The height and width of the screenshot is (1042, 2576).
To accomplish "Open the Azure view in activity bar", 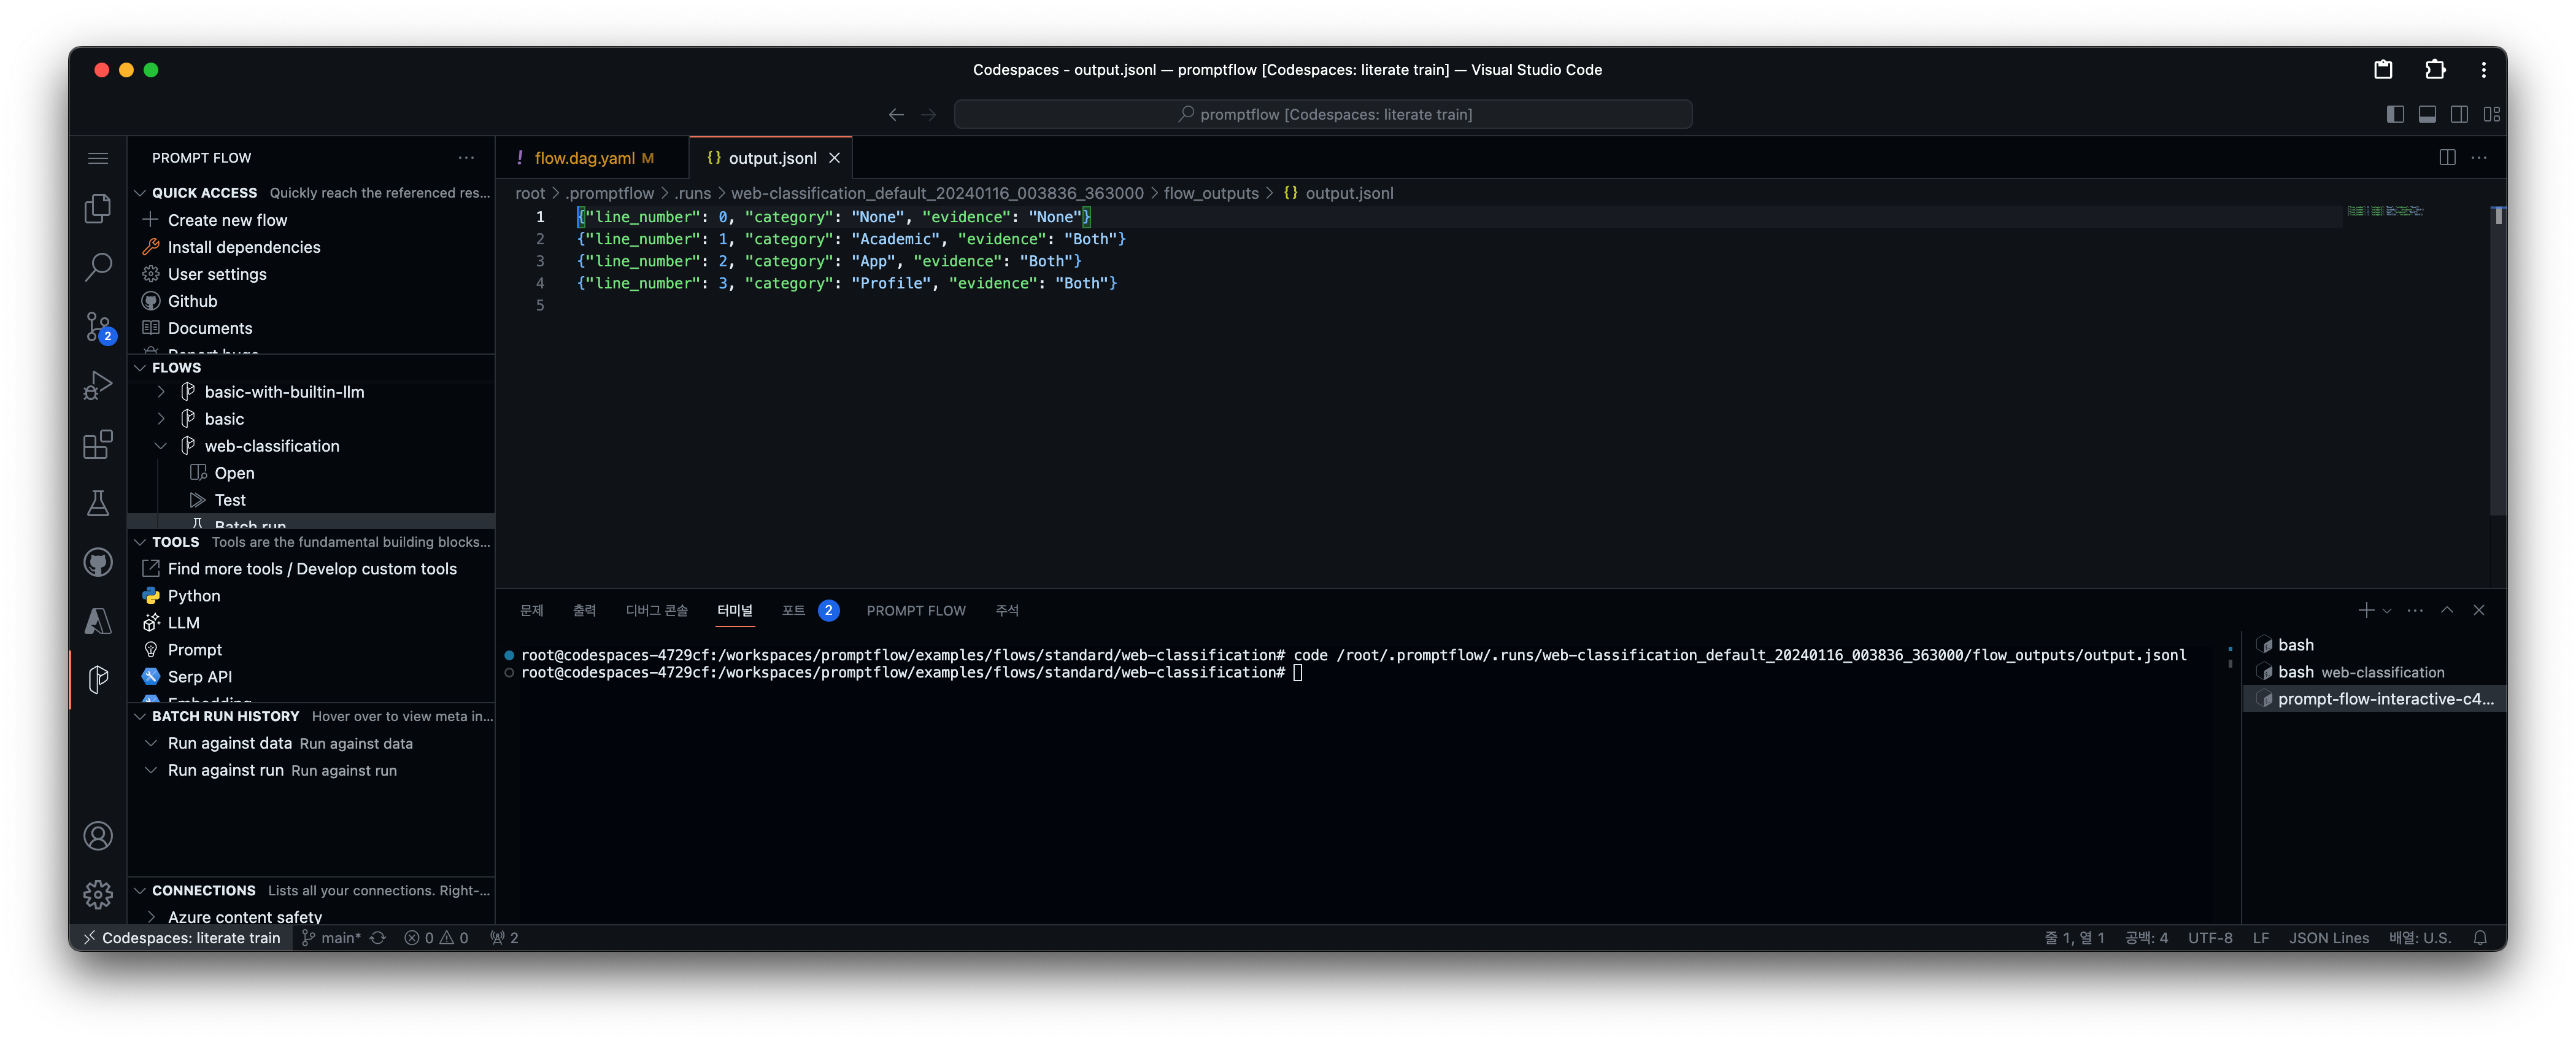I will pyautogui.click(x=98, y=621).
